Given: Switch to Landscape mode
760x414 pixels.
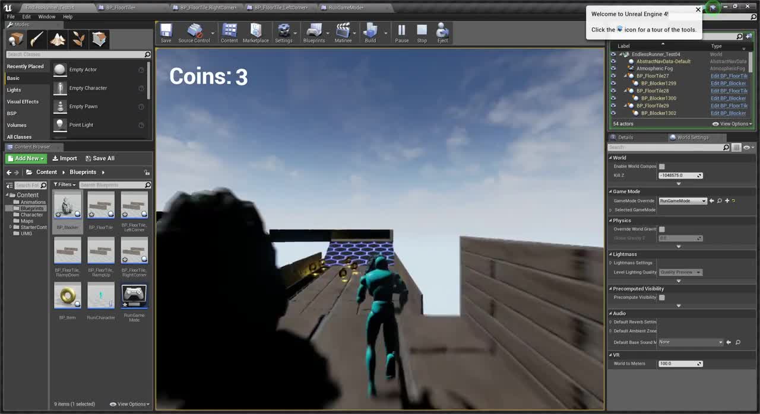Looking at the screenshot, I should point(58,39).
